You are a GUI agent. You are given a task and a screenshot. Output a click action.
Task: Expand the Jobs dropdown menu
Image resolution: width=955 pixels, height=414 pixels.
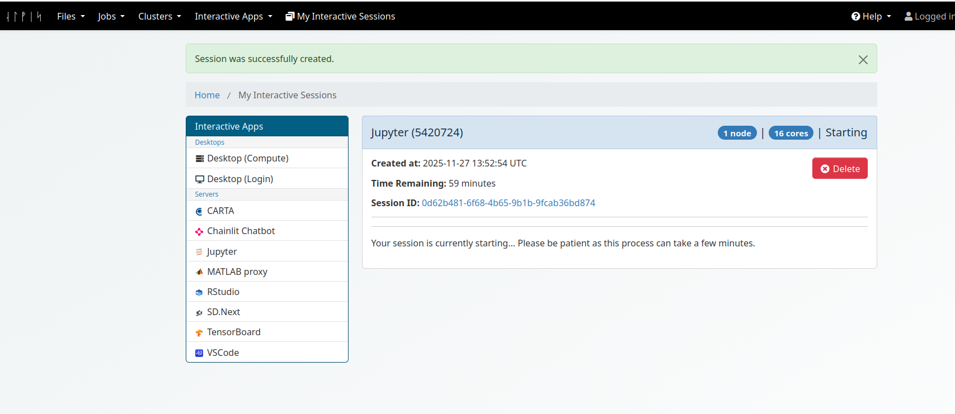111,16
